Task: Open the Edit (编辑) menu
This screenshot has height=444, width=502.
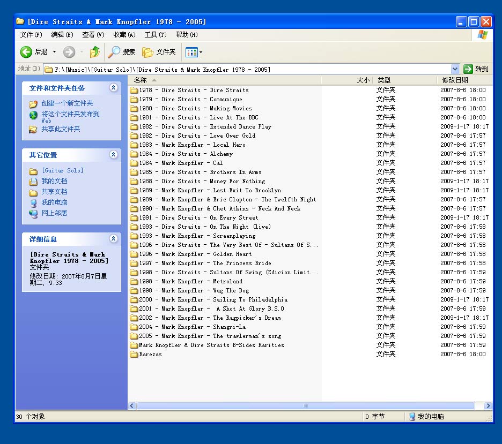Action: coord(62,34)
